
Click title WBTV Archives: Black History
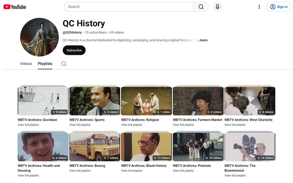pos(144,166)
